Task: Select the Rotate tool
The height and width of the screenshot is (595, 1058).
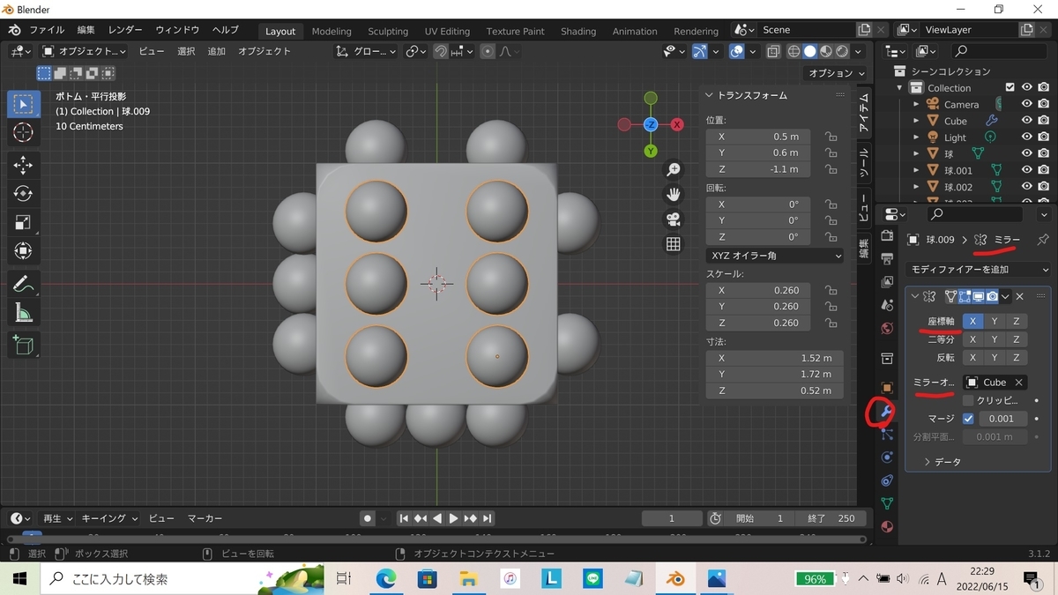Action: (x=24, y=193)
